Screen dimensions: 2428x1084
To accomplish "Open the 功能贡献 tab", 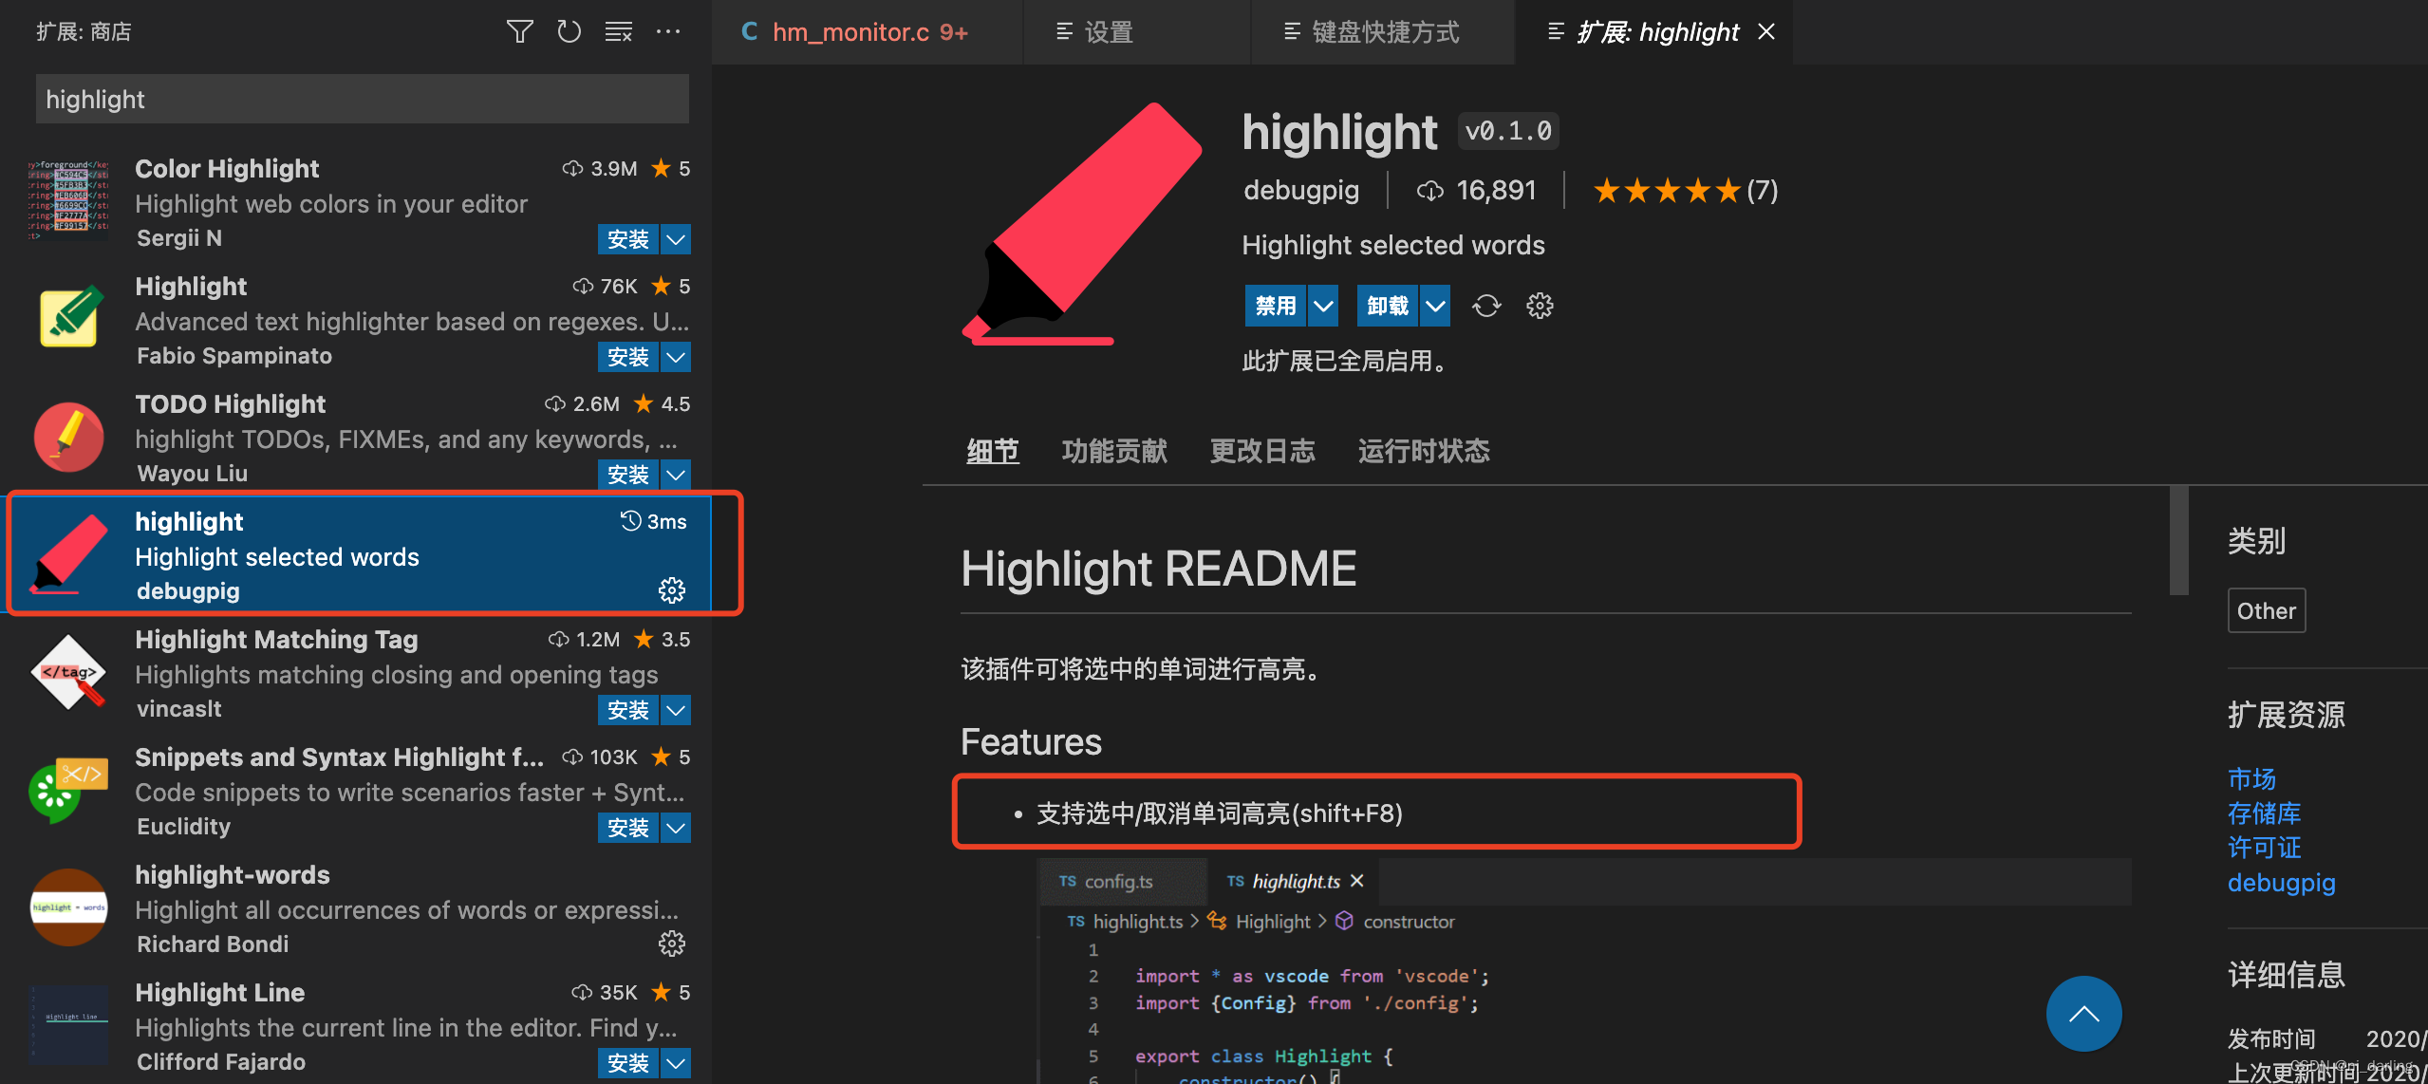I will pyautogui.click(x=1114, y=451).
